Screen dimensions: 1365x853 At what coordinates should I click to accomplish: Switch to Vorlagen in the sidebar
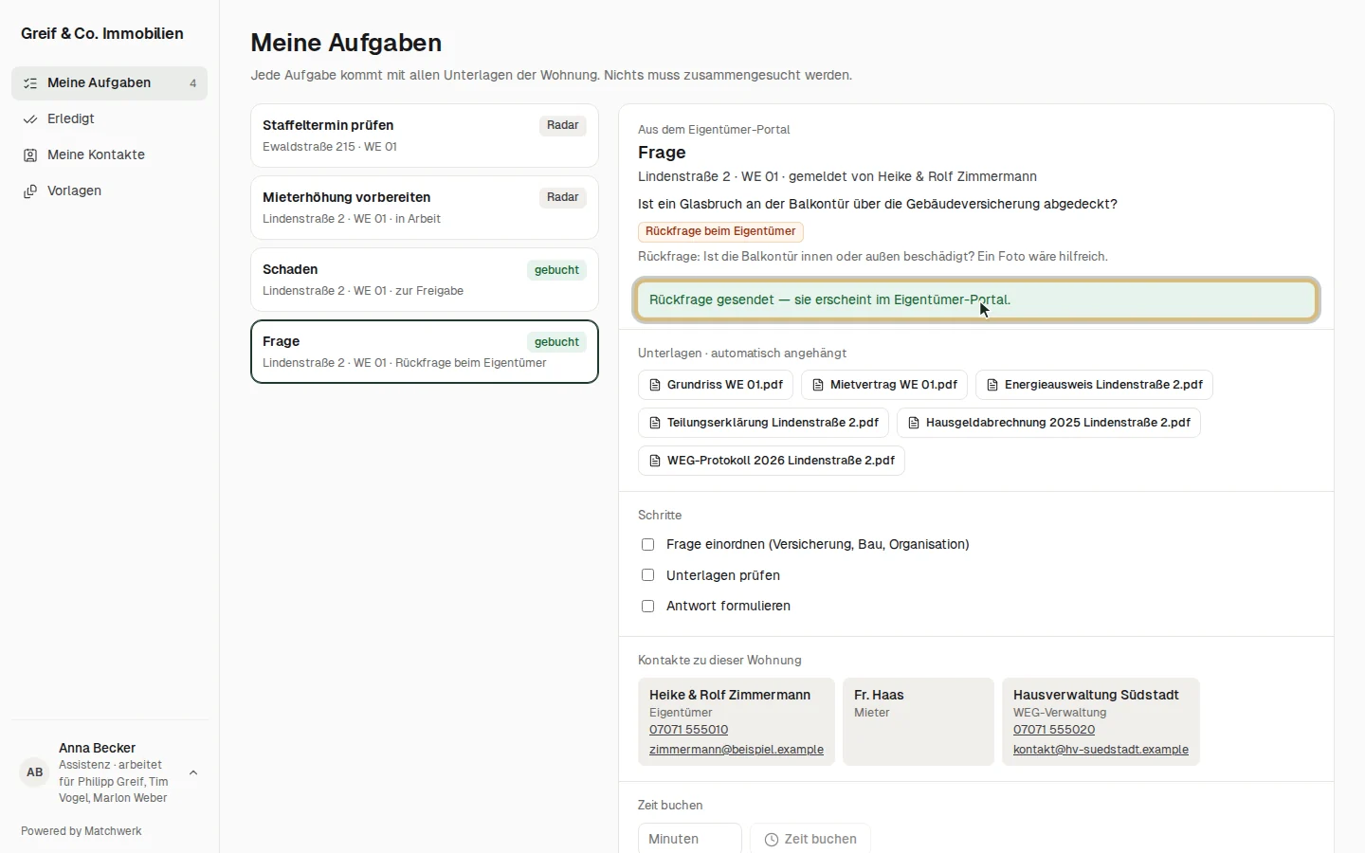tap(110, 191)
